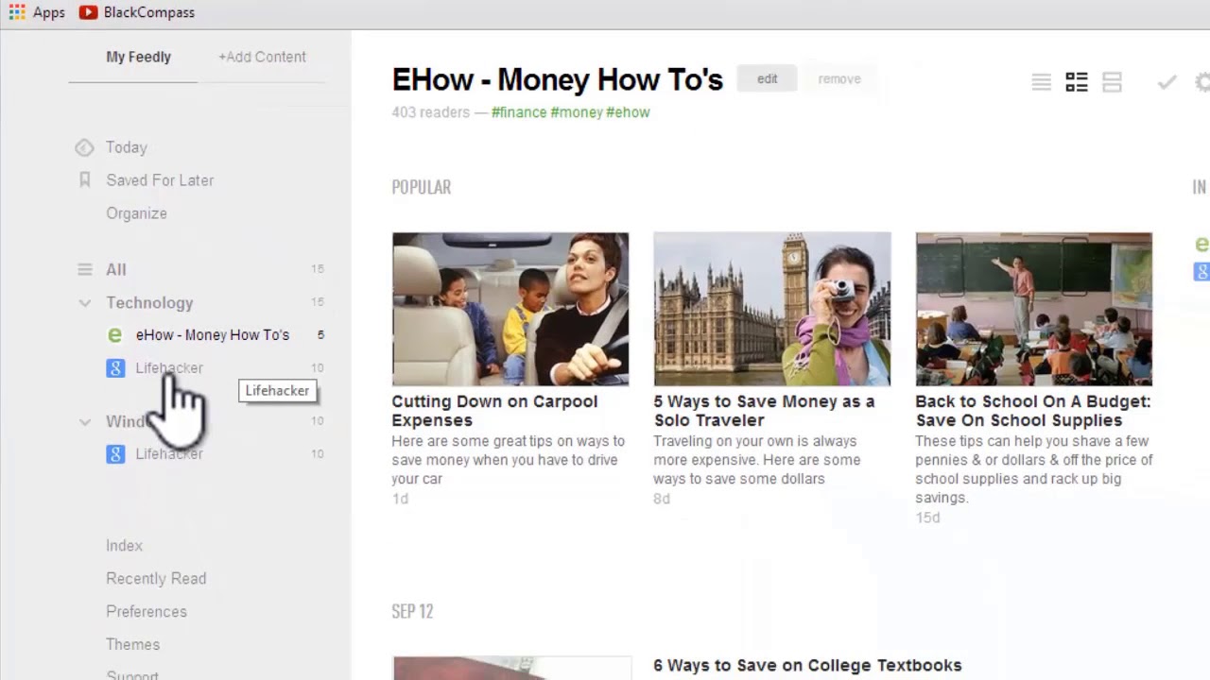Open Recently Read link
The width and height of the screenshot is (1210, 680).
pos(156,579)
